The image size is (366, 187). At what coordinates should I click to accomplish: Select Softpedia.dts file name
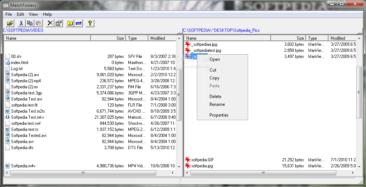pyautogui.click(x=23, y=148)
